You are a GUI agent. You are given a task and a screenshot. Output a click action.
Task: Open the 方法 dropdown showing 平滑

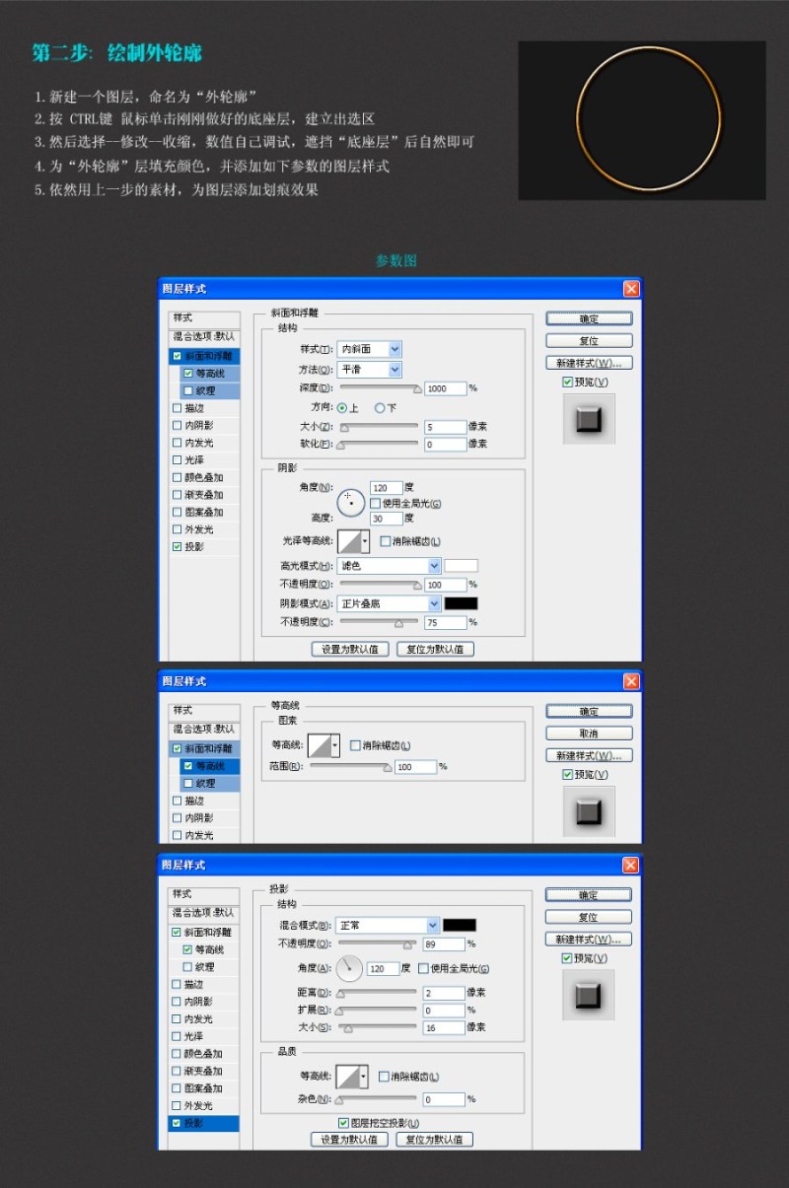370,369
